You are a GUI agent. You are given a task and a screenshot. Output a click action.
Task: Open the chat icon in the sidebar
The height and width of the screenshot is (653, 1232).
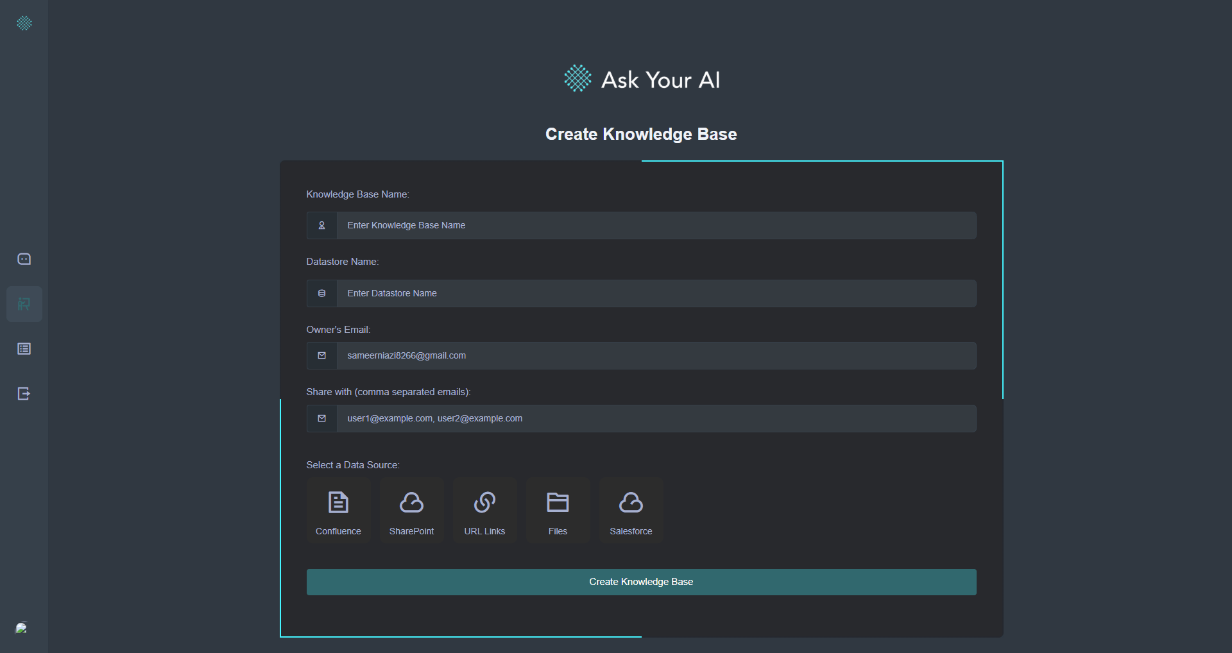[x=24, y=259]
